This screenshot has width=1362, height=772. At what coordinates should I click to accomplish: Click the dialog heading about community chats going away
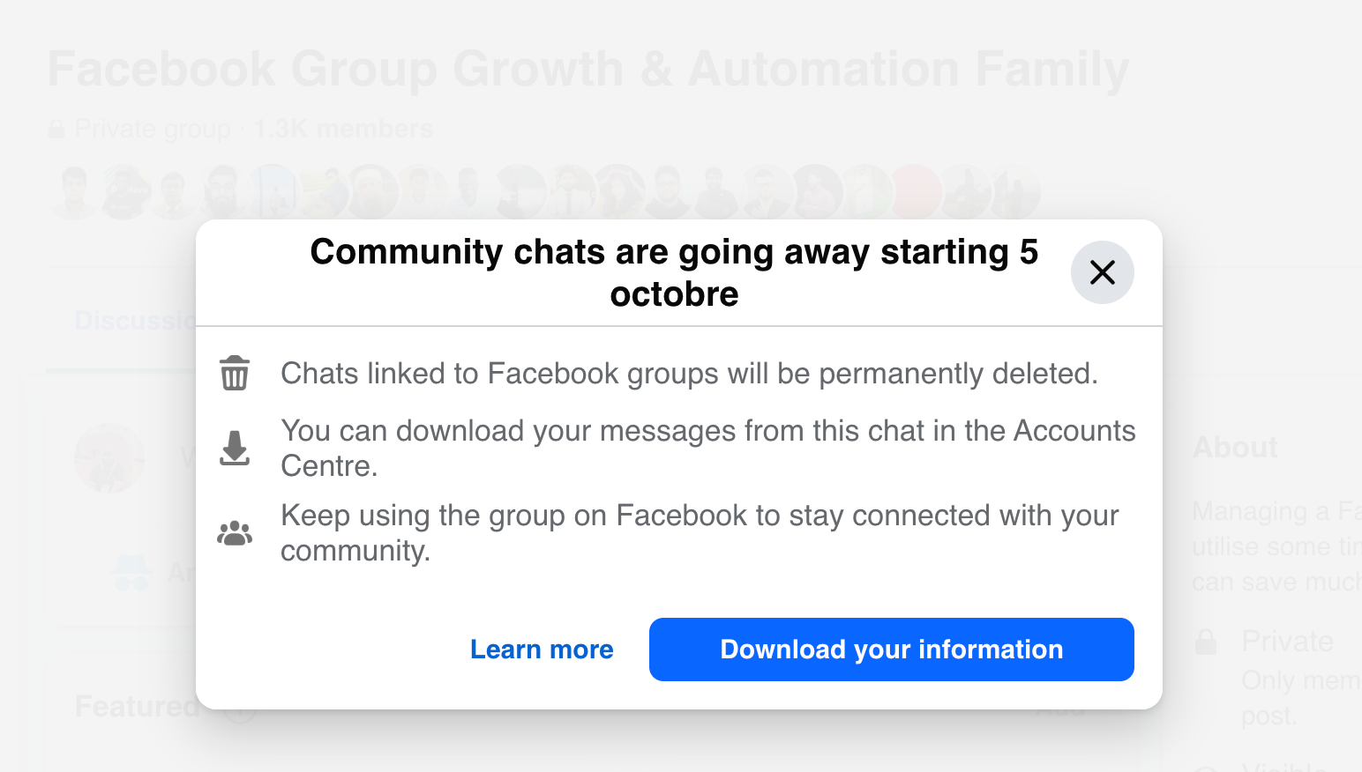(674, 272)
